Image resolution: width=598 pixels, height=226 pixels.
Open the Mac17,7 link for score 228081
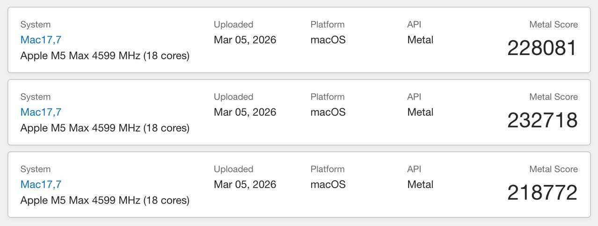coord(41,40)
